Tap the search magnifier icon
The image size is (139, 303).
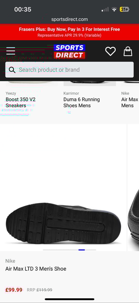tap(12, 70)
